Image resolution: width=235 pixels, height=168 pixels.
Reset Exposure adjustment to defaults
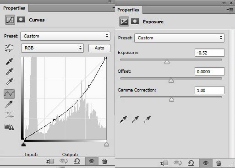pyautogui.click(x=191, y=163)
